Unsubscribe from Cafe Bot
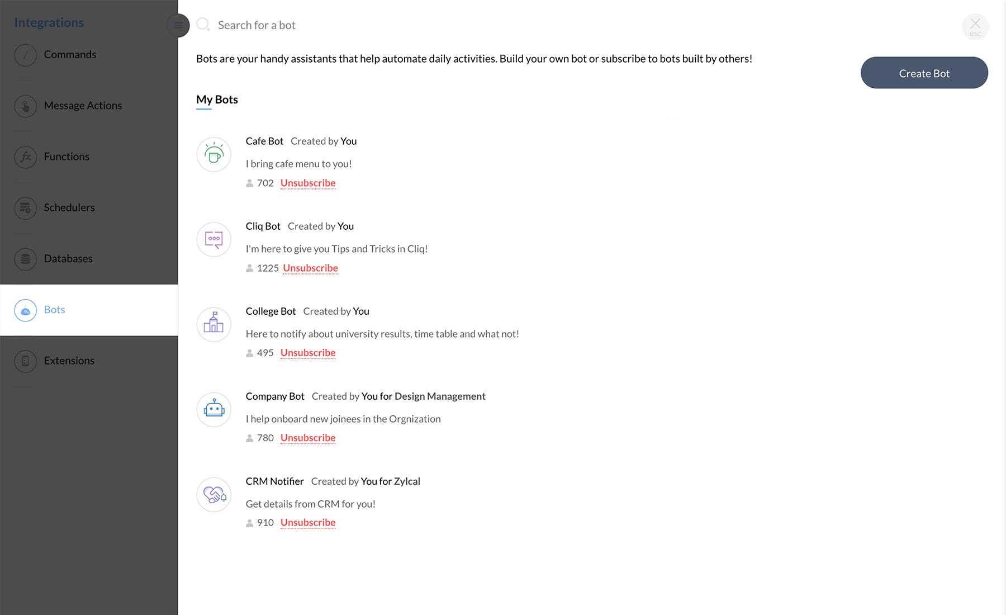Viewport: 1006px width, 615px height. click(x=308, y=183)
